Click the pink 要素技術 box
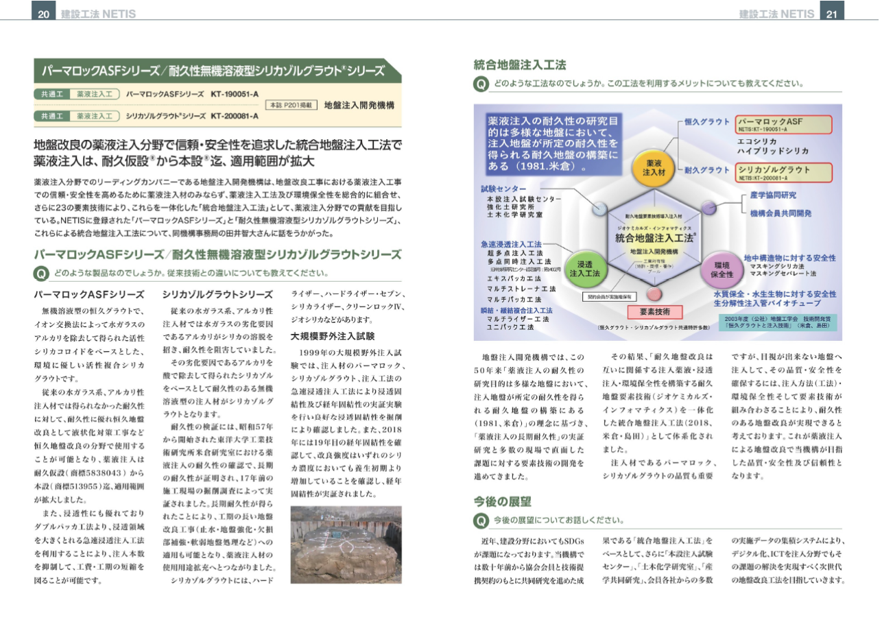Image resolution: width=882 pixels, height=624 pixels. coord(655,311)
